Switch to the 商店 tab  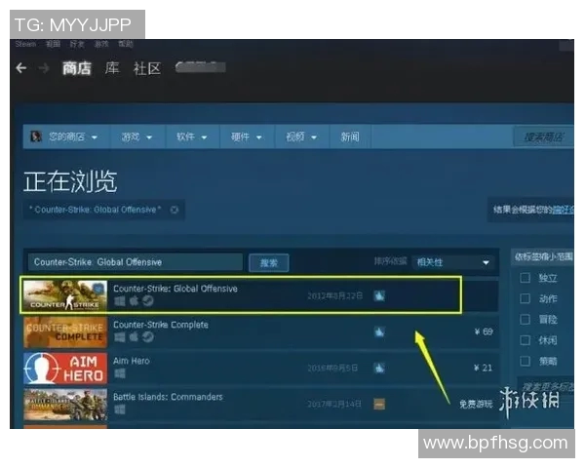[76, 68]
